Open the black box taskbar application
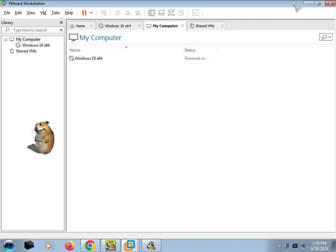 (x=29, y=245)
